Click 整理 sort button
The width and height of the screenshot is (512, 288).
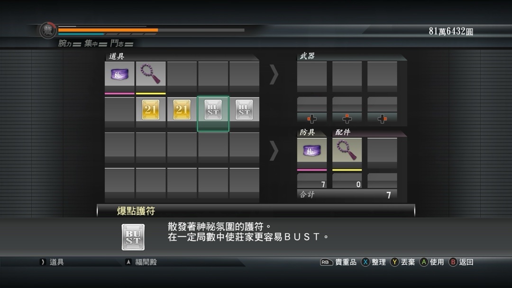tap(374, 262)
